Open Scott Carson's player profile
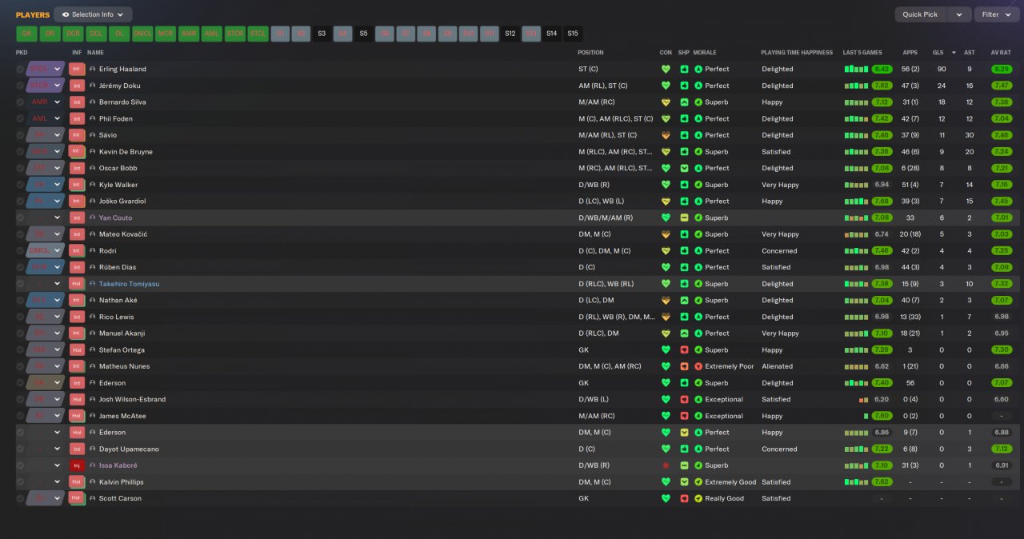Viewport: 1024px width, 539px height. [x=120, y=498]
